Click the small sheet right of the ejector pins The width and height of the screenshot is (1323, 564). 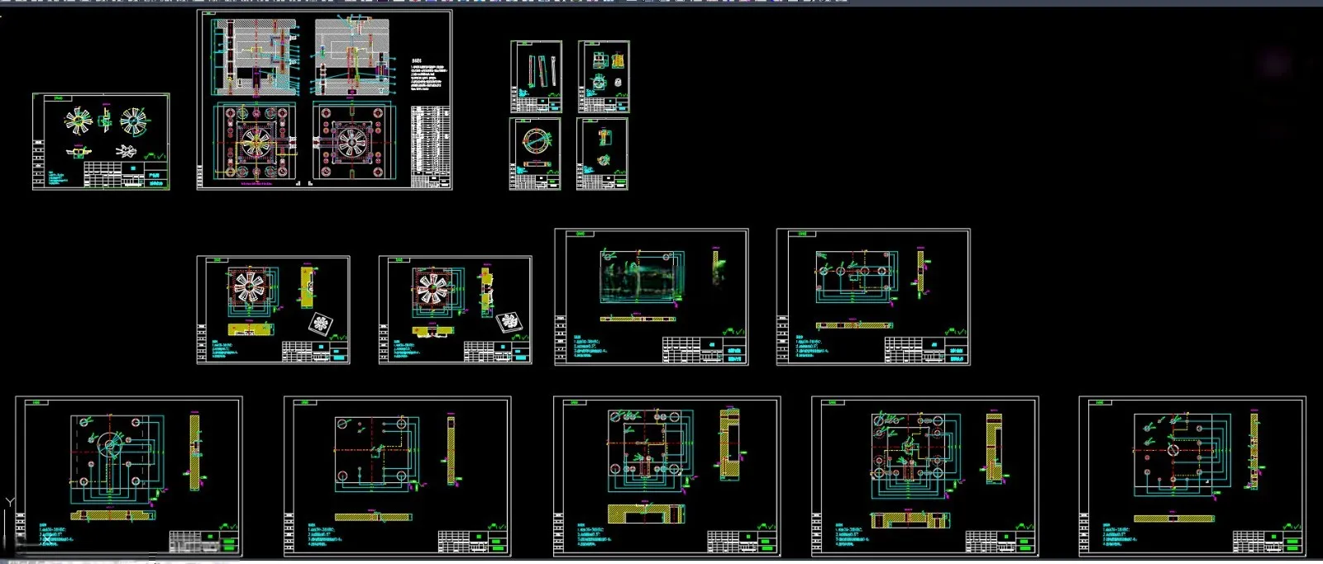[604, 76]
